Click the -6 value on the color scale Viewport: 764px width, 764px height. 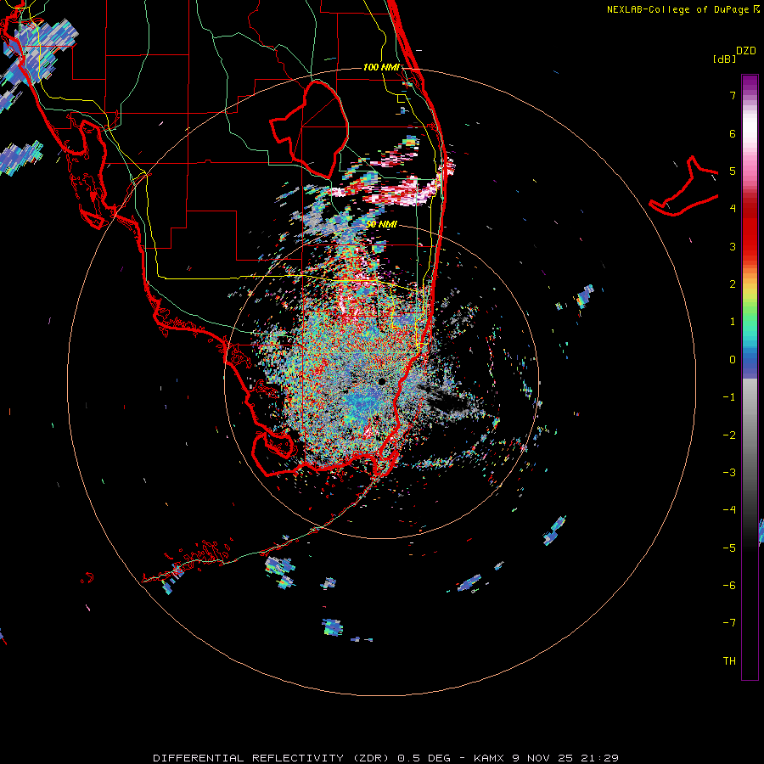pyautogui.click(x=729, y=586)
